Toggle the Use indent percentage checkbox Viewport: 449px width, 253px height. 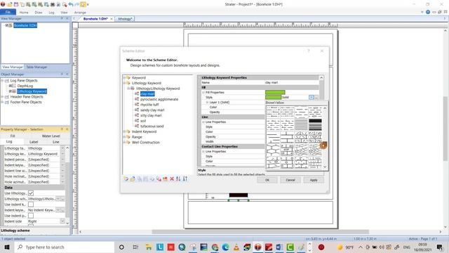(x=31, y=216)
